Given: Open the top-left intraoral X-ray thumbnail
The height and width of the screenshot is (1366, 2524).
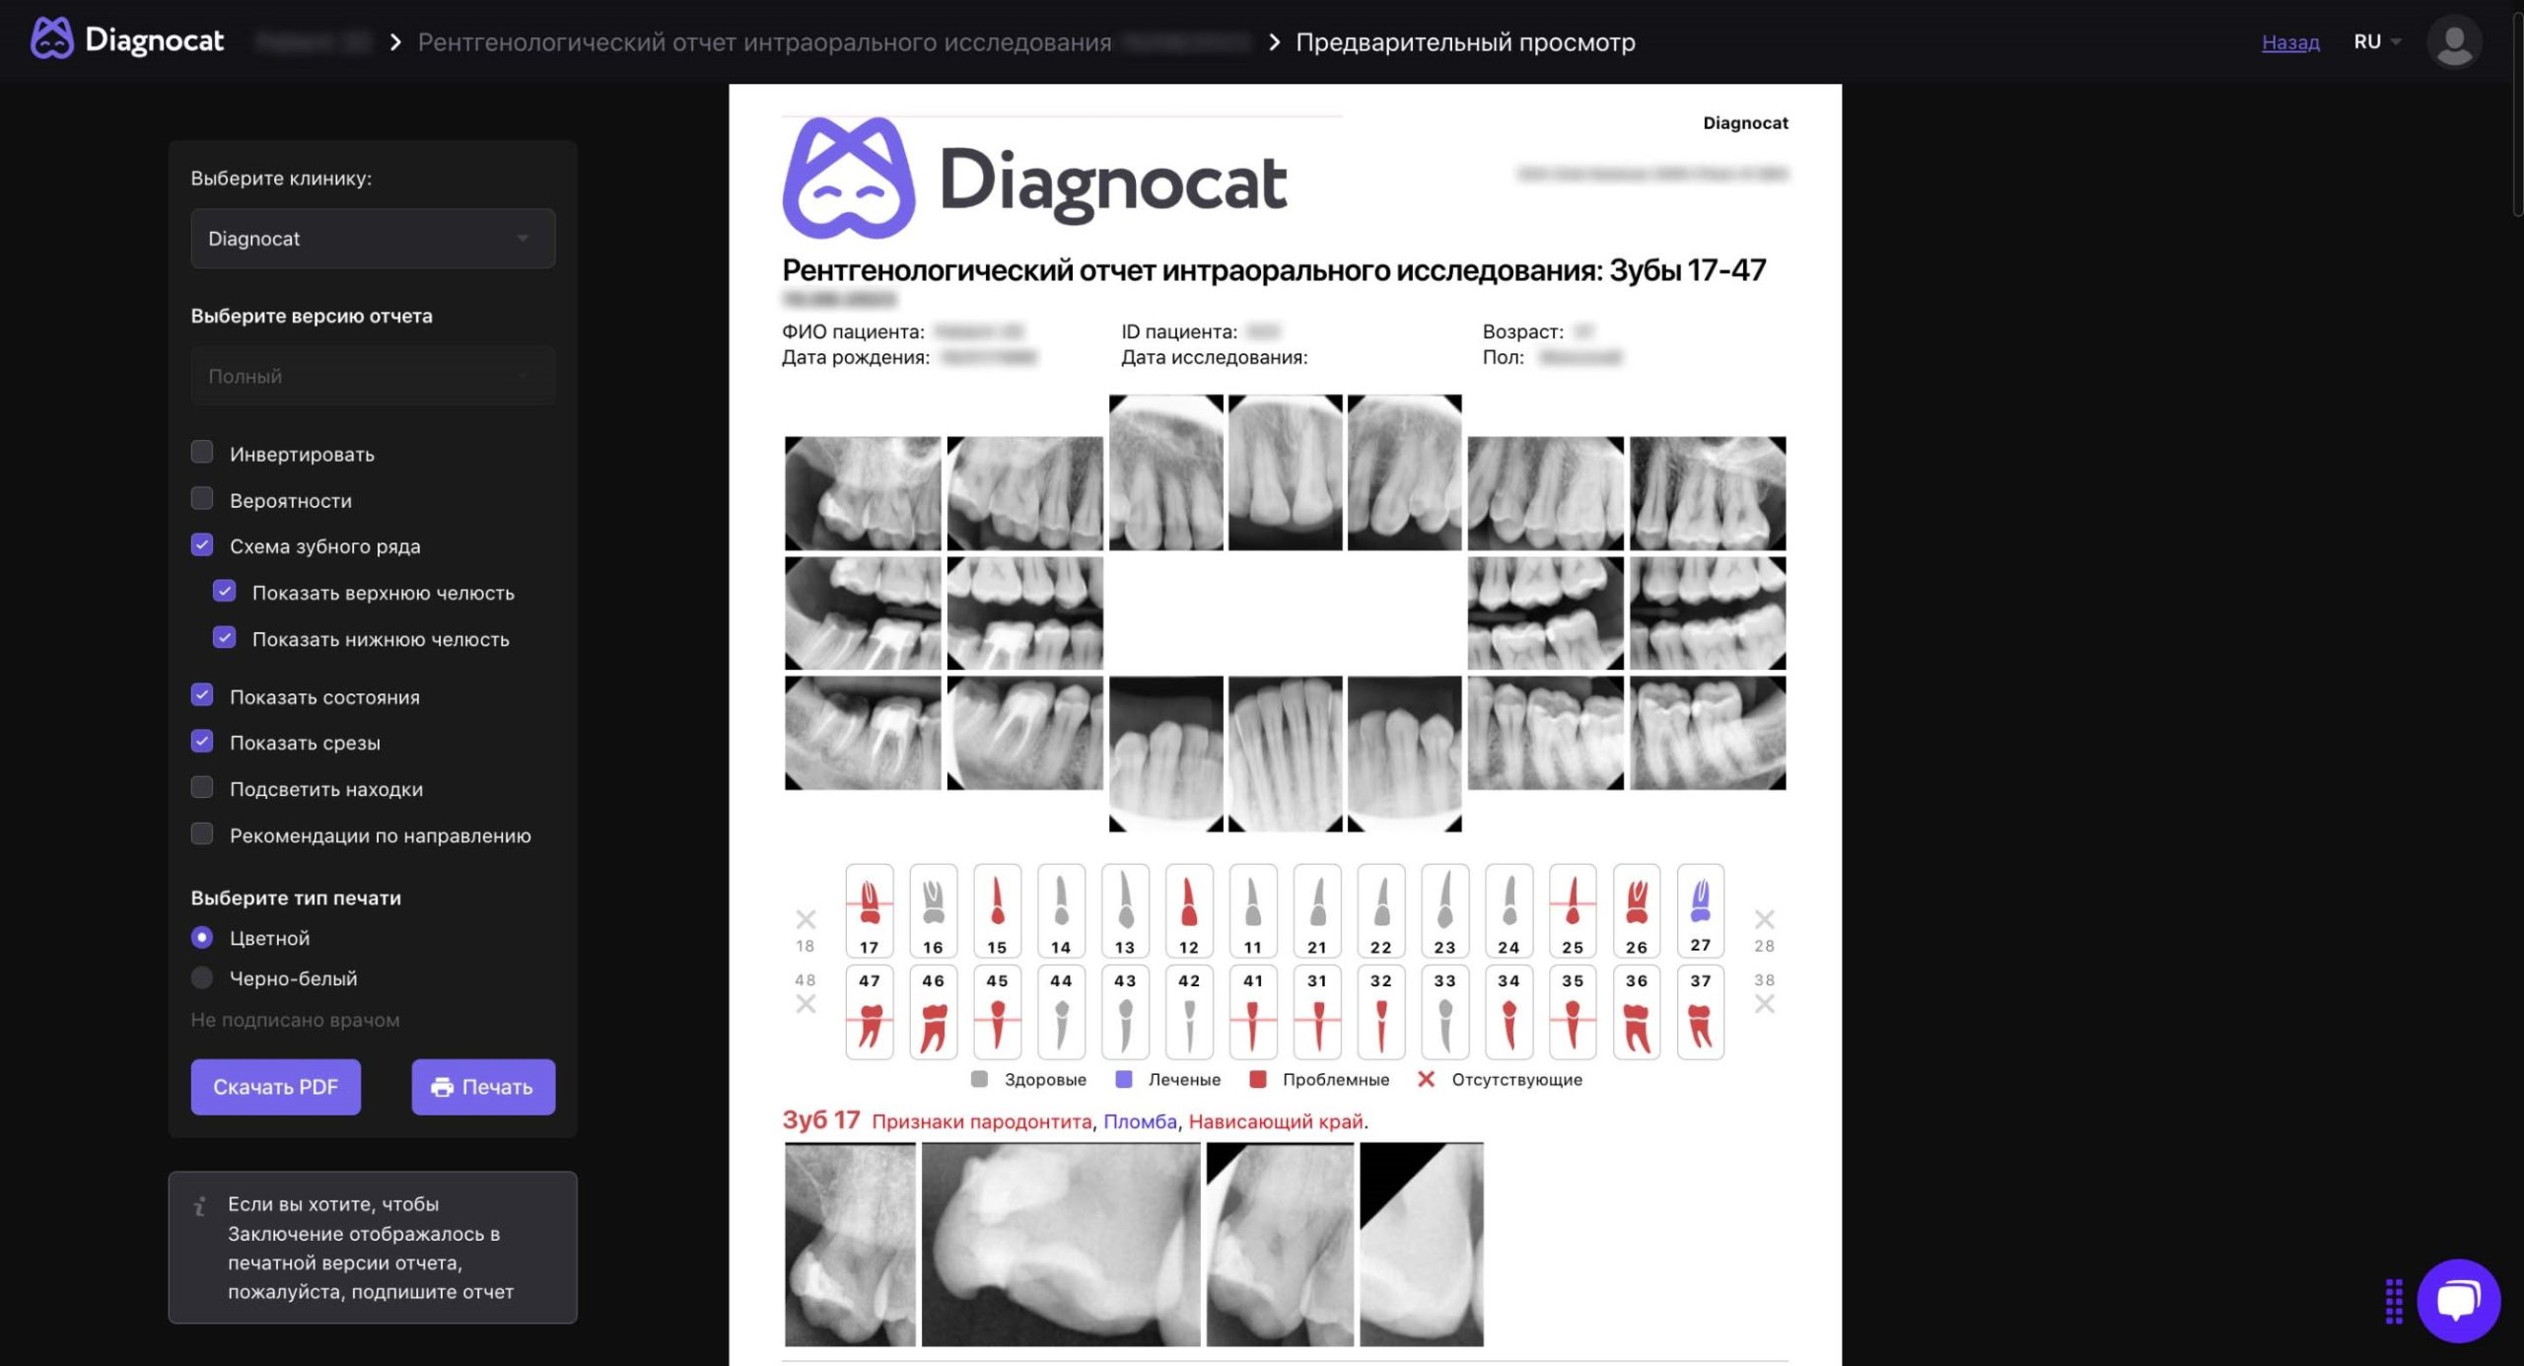Looking at the screenshot, I should 863,493.
